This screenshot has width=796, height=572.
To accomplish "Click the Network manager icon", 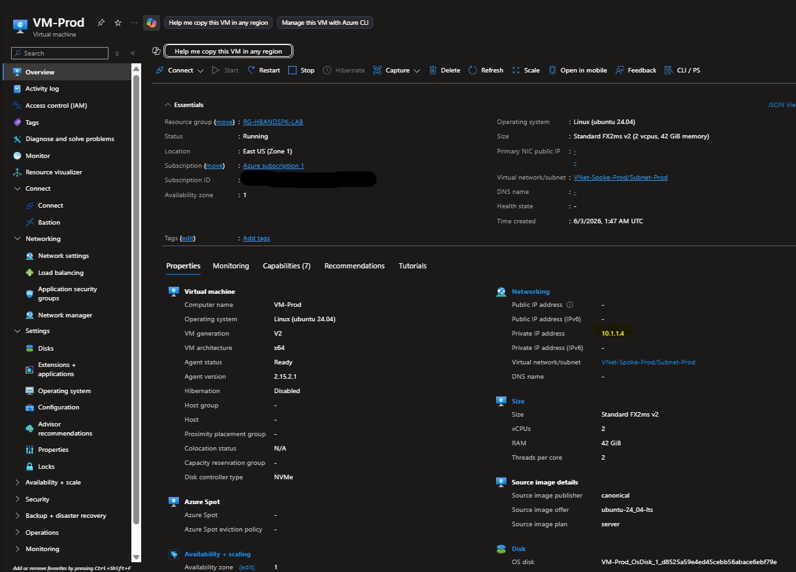I will pos(30,315).
